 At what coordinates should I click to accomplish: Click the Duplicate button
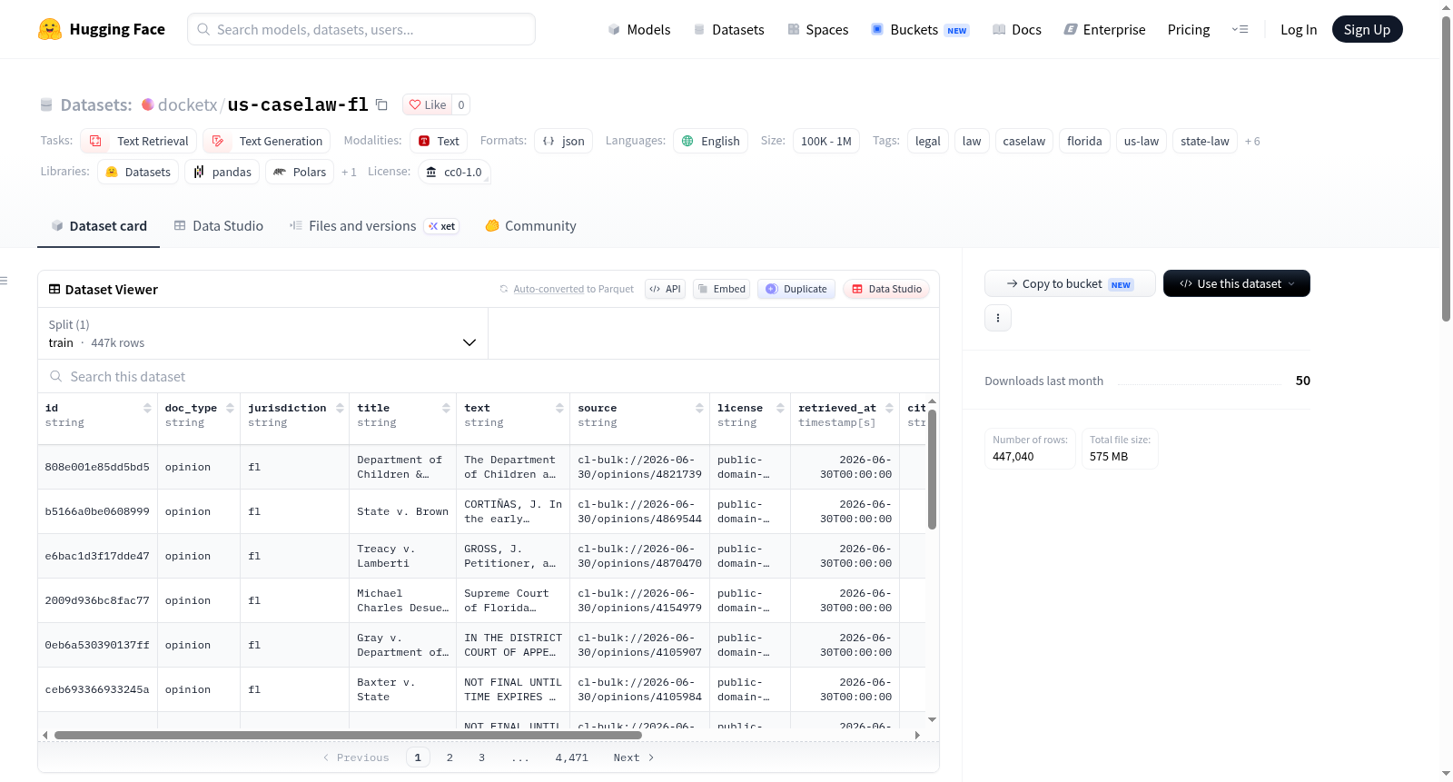(796, 289)
